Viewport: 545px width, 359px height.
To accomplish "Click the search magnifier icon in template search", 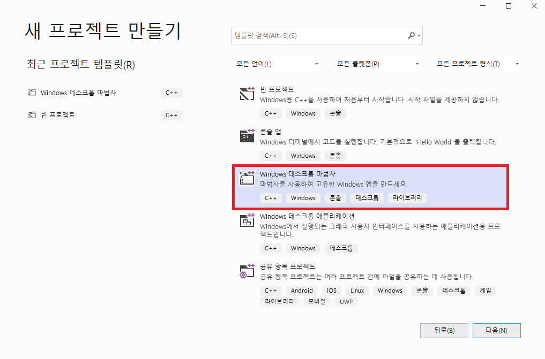I will tap(411, 35).
